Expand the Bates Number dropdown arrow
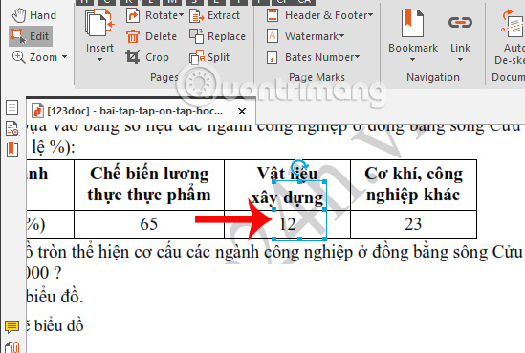 [x=357, y=57]
